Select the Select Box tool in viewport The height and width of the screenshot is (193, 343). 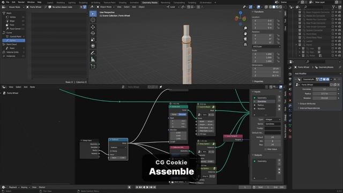click(x=93, y=14)
